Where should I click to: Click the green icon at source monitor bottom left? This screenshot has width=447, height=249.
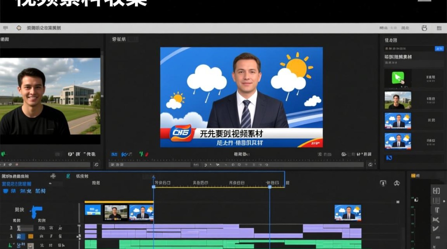tap(3, 154)
